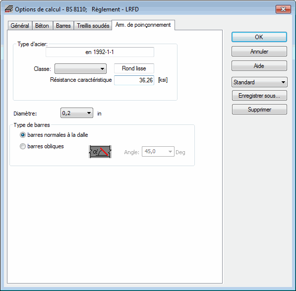The image size is (296, 291).
Task: Click the Annuler button
Action: (259, 52)
